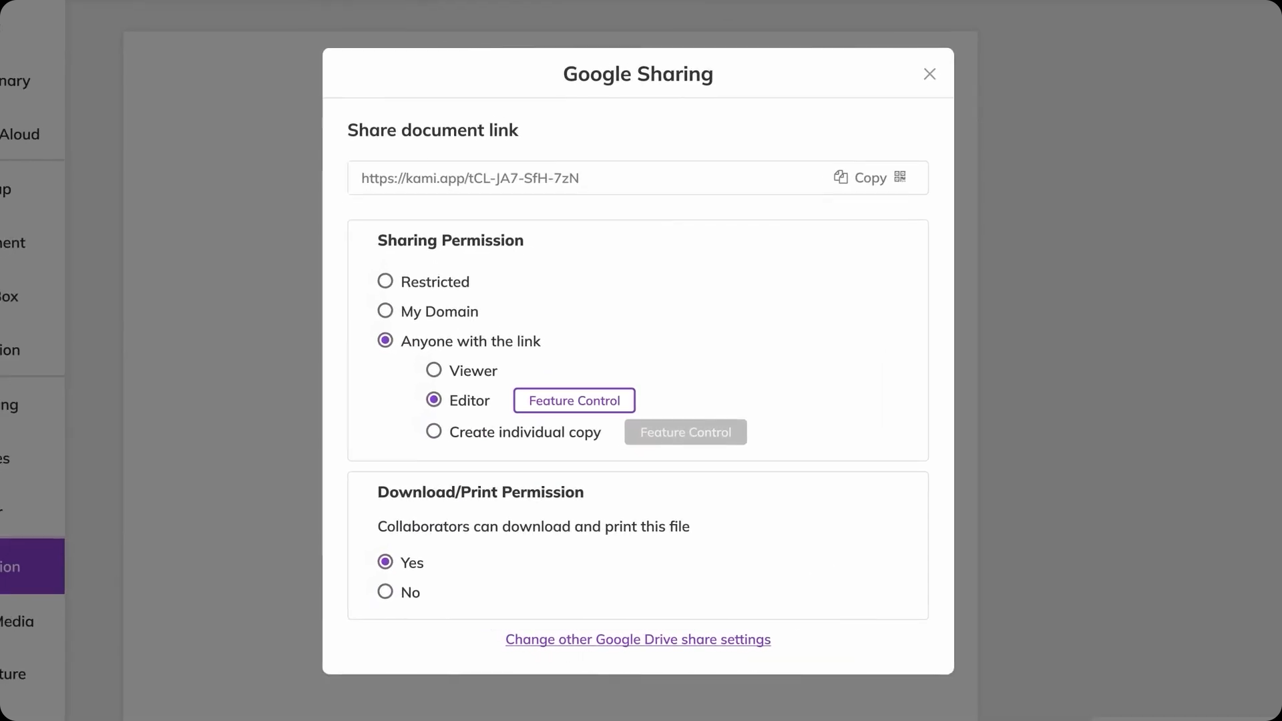Open Change other Google Drive share settings
The height and width of the screenshot is (721, 1282).
point(638,640)
